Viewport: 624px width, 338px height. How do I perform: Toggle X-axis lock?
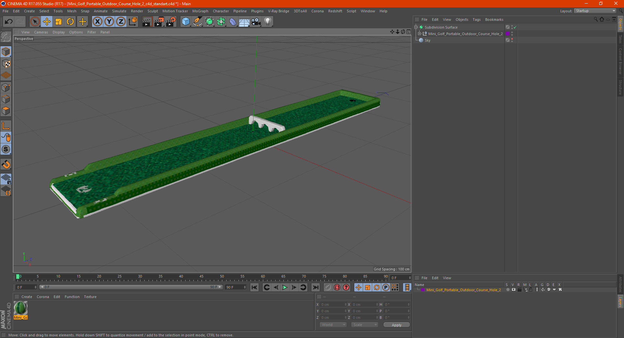coord(97,22)
